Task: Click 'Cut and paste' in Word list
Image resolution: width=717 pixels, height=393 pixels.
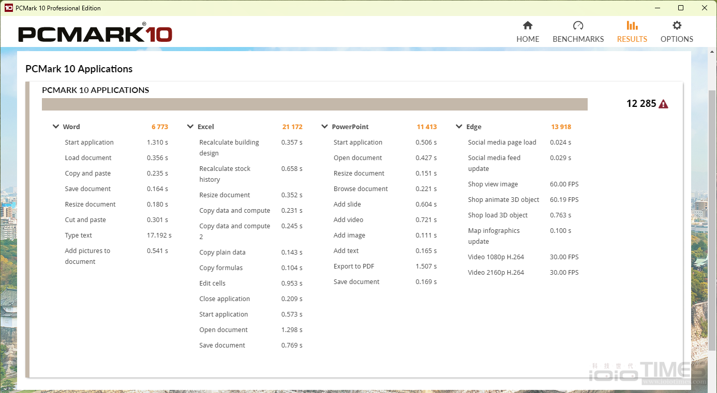Action: pos(85,220)
